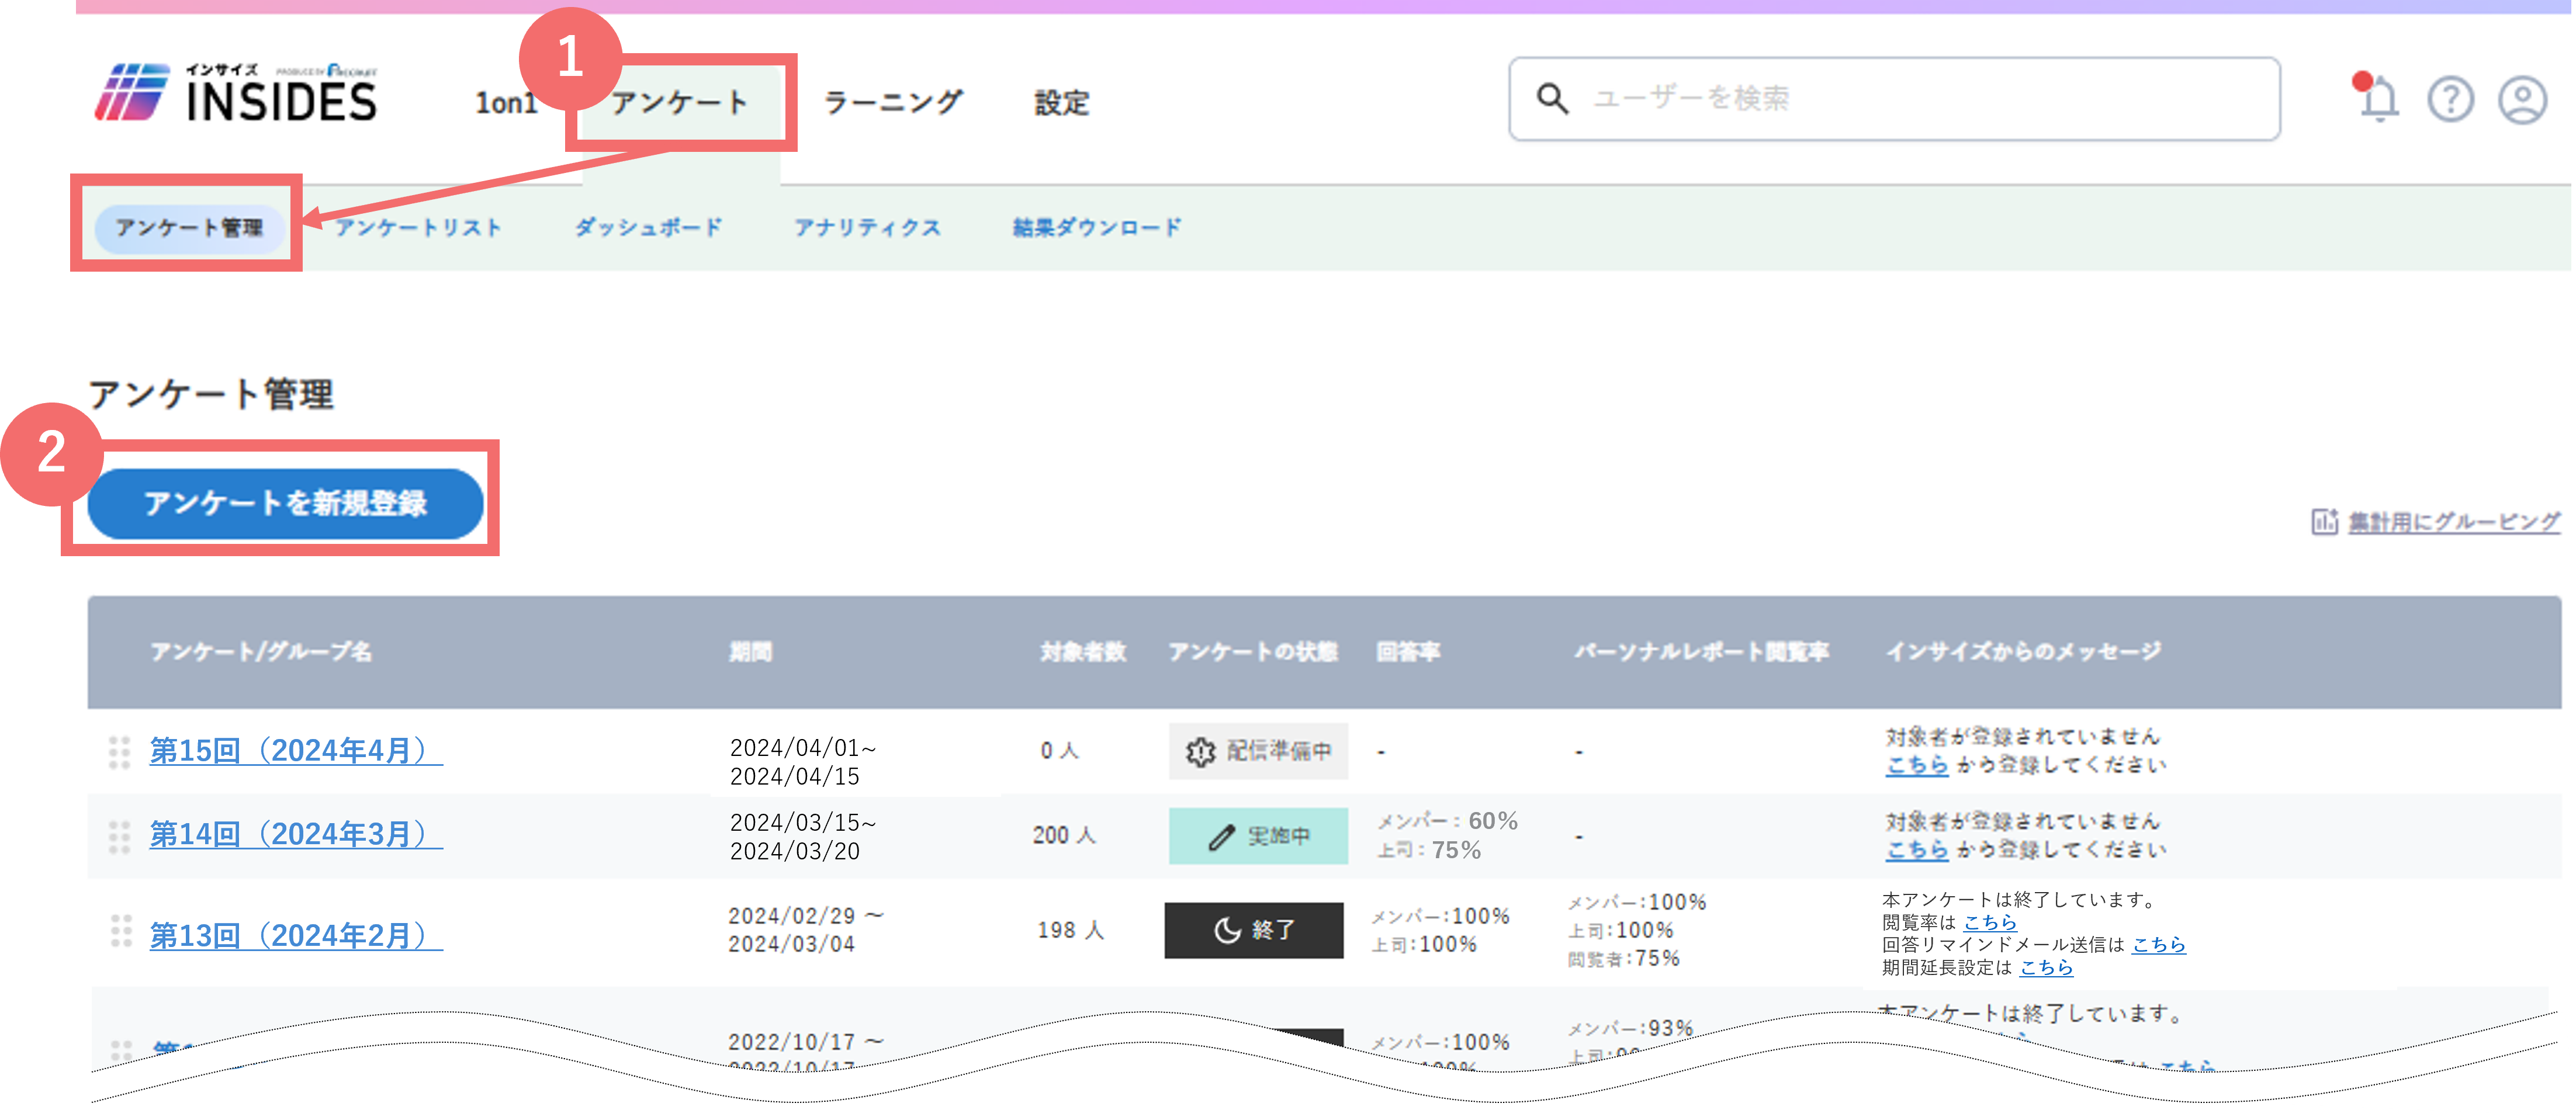Click the 200 人 cell
This screenshot has height=1117, width=2576.
[x=1064, y=835]
